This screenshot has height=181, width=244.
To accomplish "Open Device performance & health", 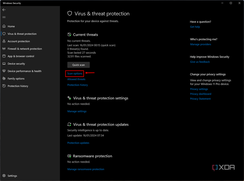I will (x=25, y=71).
